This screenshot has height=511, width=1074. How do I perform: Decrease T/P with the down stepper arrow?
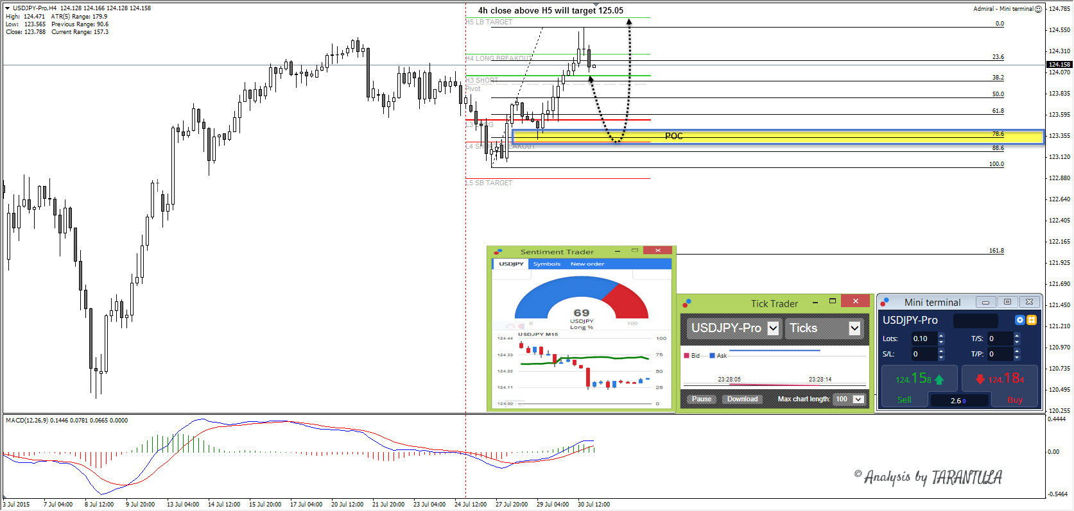(1017, 357)
